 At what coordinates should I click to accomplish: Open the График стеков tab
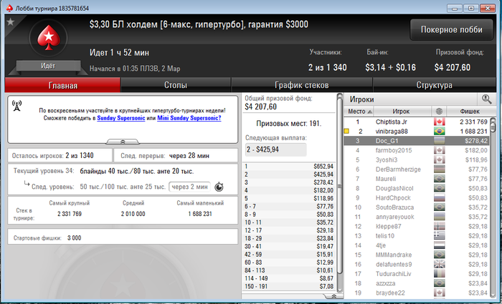(x=302, y=85)
